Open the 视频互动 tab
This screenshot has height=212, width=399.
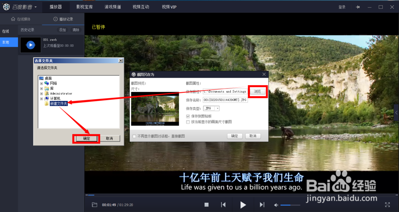(141, 7)
